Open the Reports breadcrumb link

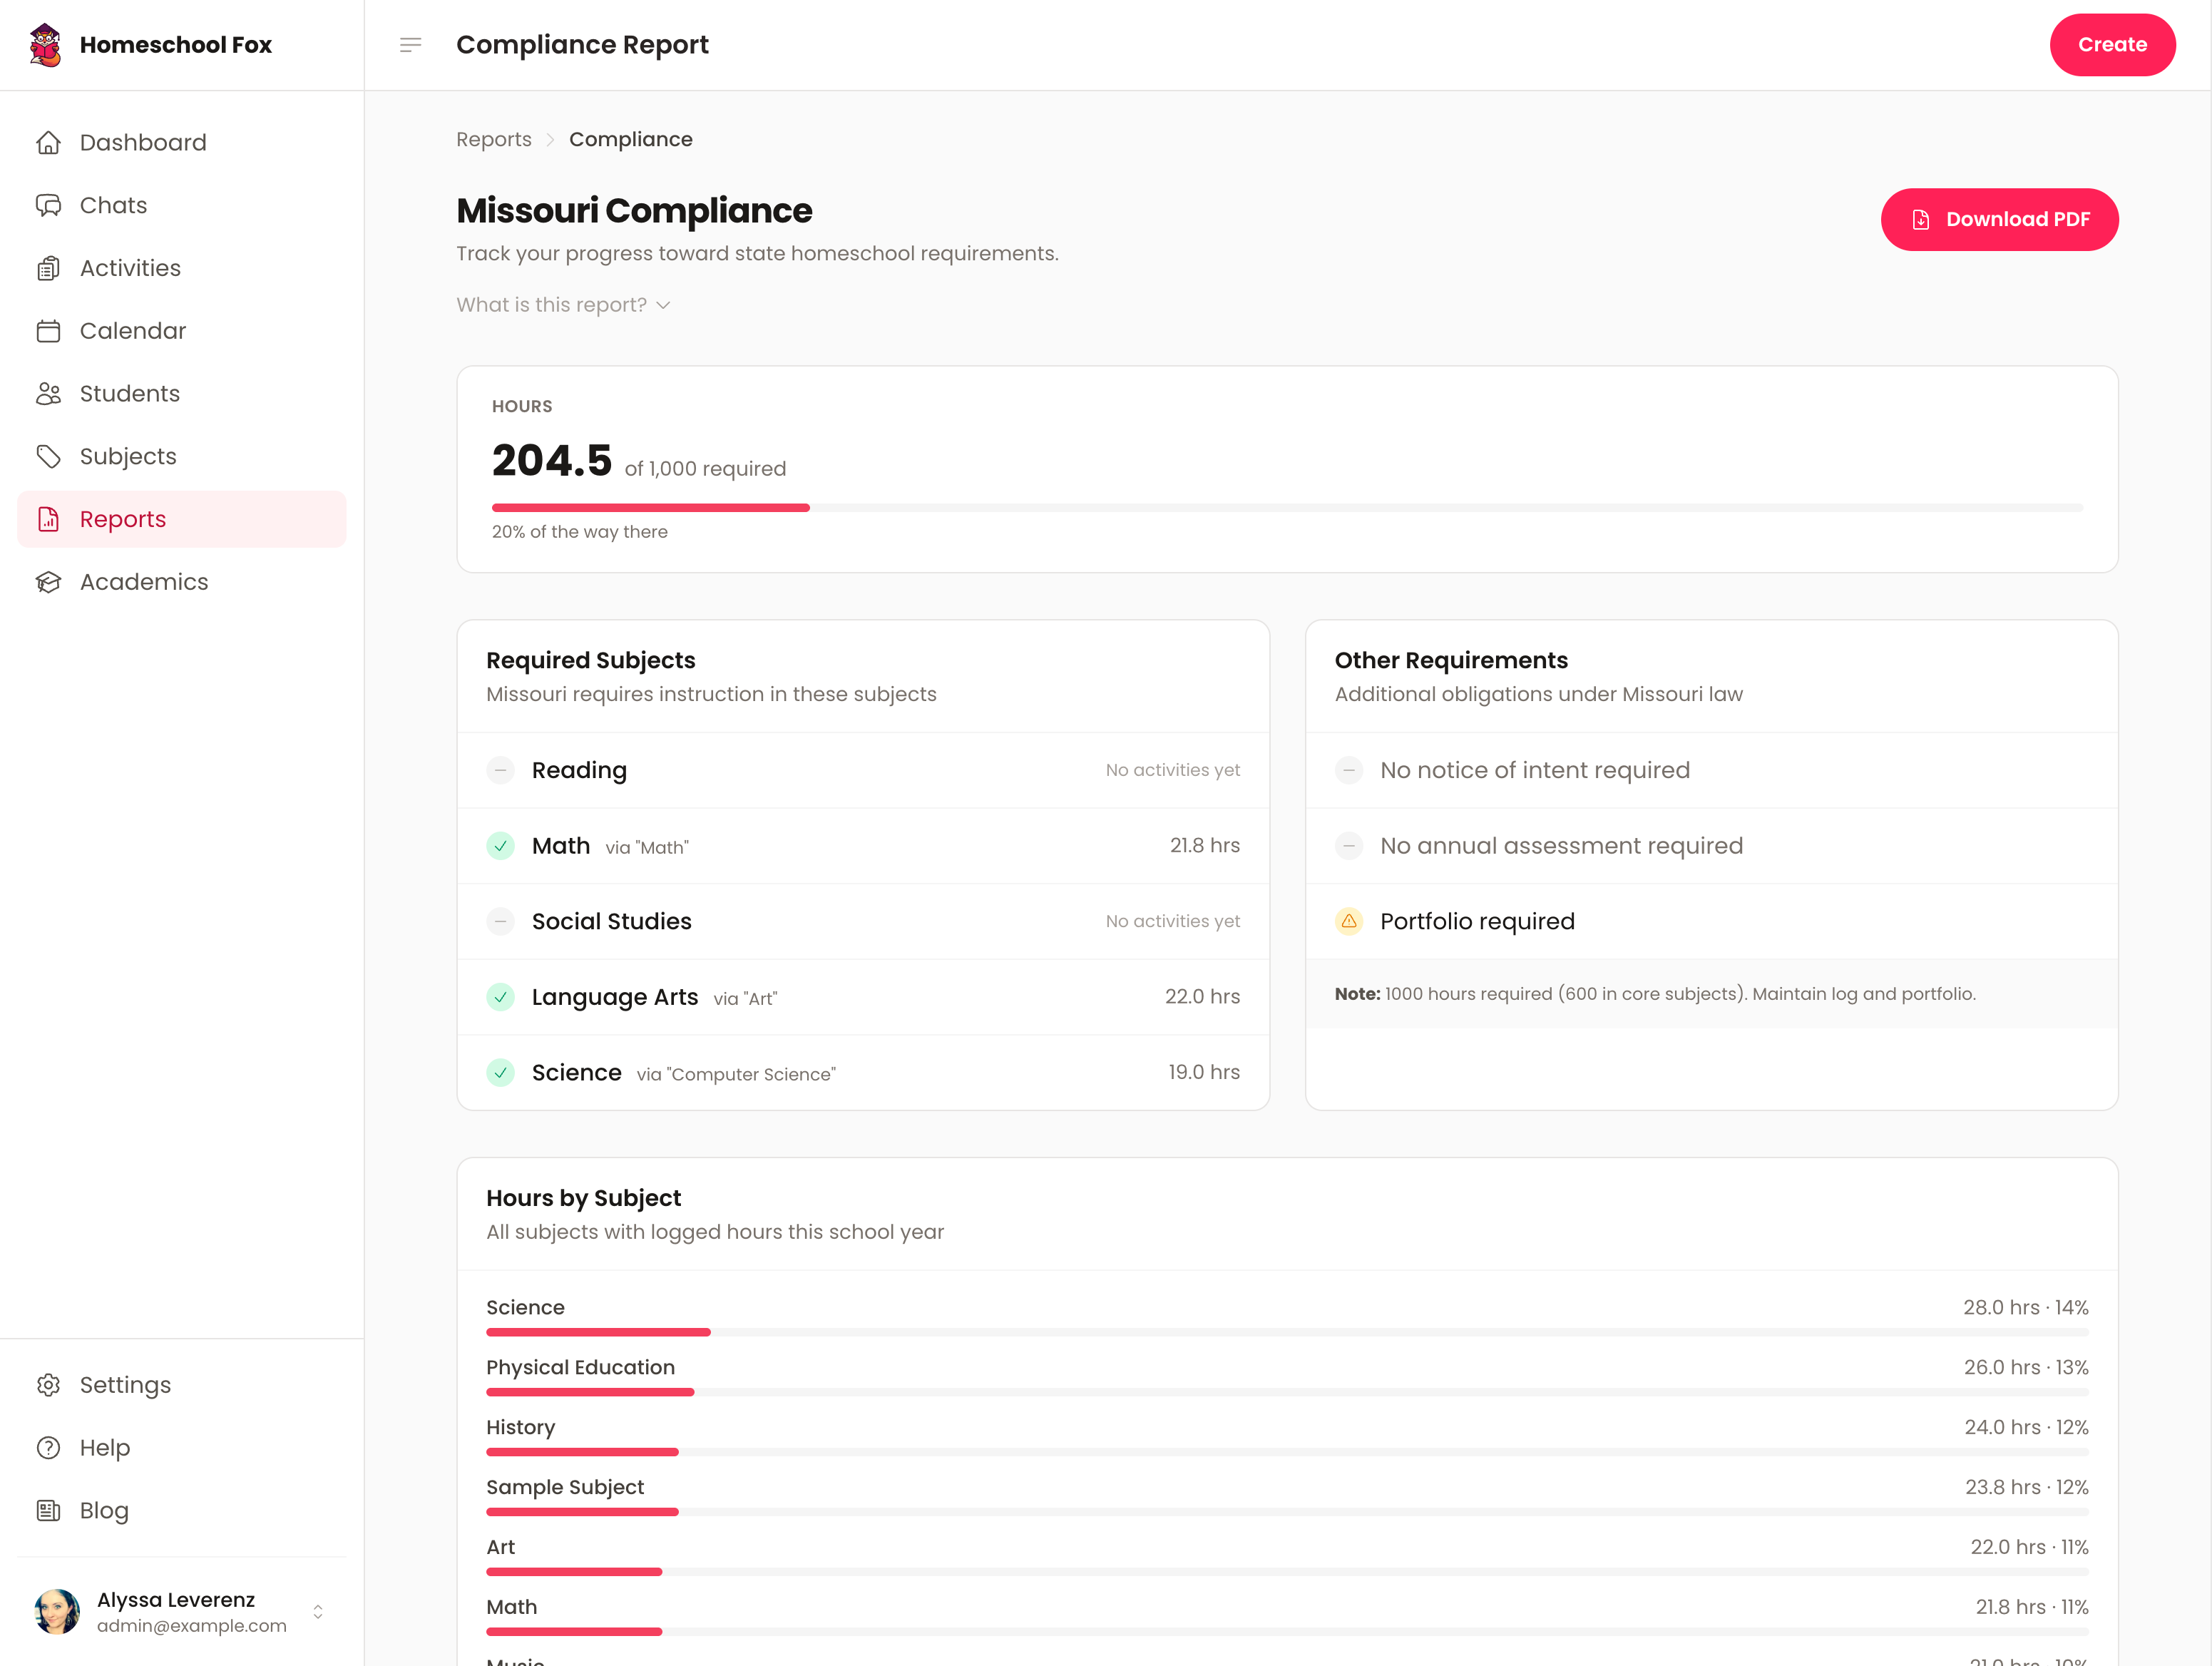[494, 139]
